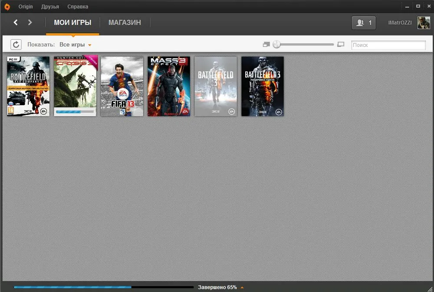Screen dimensions: 434x292
Task: Expand the Все игры filter dropdown
Action: click(x=76, y=45)
